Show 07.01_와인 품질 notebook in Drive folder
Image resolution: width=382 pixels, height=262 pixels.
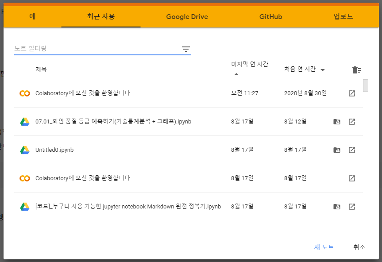coord(337,122)
